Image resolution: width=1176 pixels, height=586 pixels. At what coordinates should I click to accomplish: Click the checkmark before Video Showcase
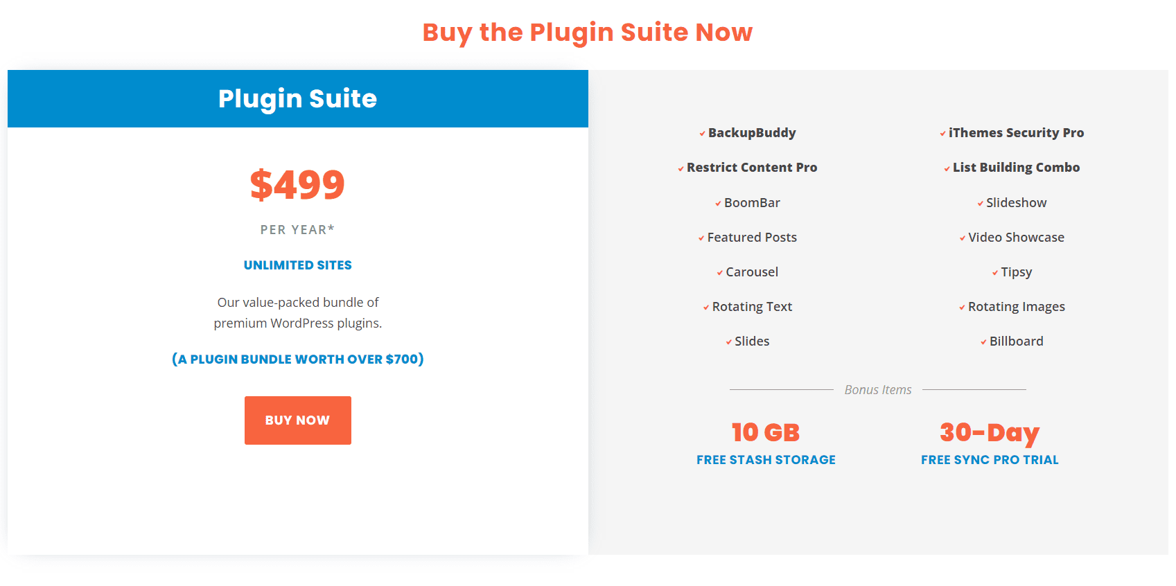pyautogui.click(x=963, y=238)
